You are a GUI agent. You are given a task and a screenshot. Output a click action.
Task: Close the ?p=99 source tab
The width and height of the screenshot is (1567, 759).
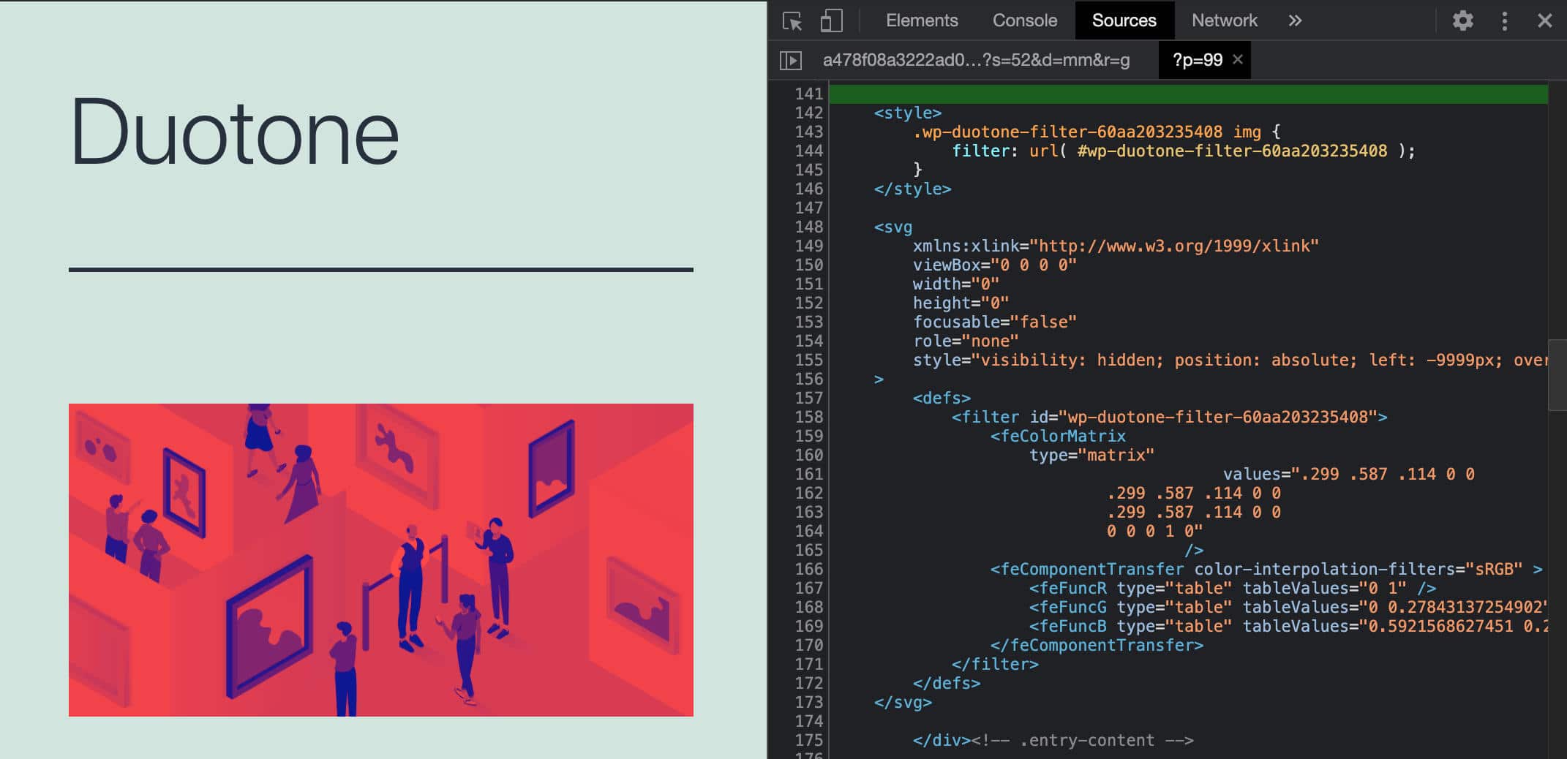[1236, 60]
